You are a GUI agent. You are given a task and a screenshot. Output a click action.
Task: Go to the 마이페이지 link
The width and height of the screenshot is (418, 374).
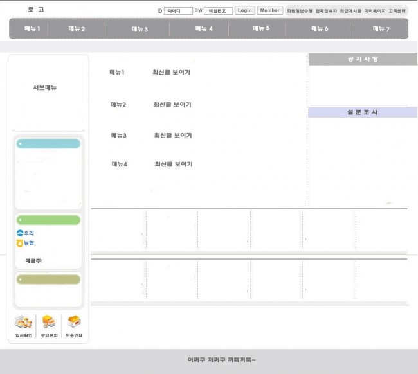374,11
